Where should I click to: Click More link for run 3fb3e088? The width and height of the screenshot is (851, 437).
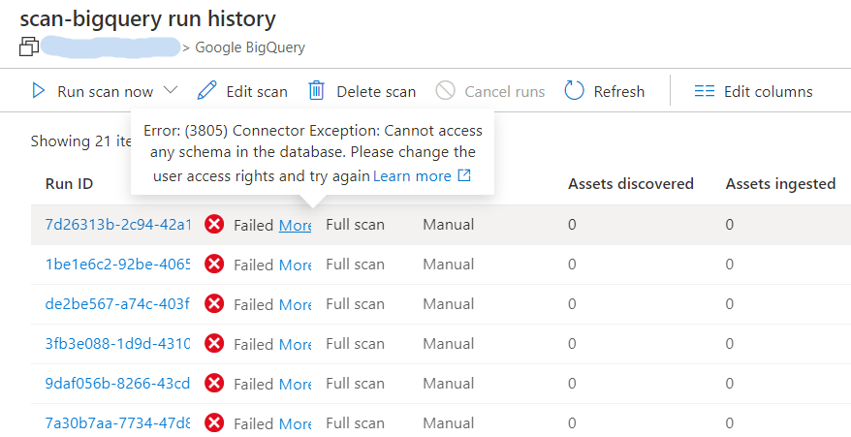pos(296,344)
